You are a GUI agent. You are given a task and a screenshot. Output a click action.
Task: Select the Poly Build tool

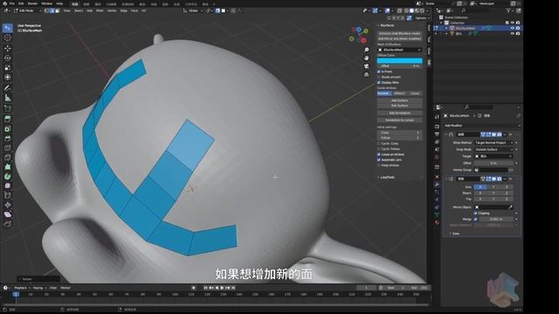coord(8,167)
